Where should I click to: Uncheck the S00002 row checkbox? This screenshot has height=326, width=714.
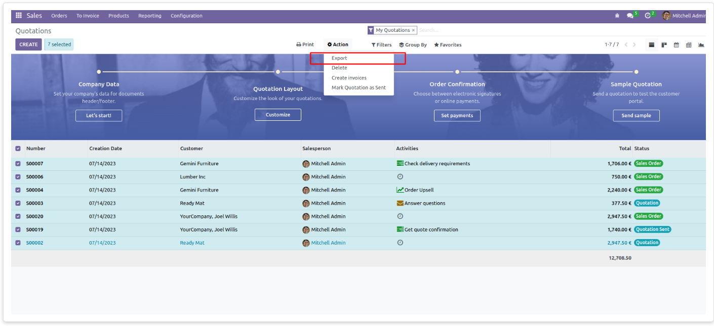pyautogui.click(x=18, y=243)
